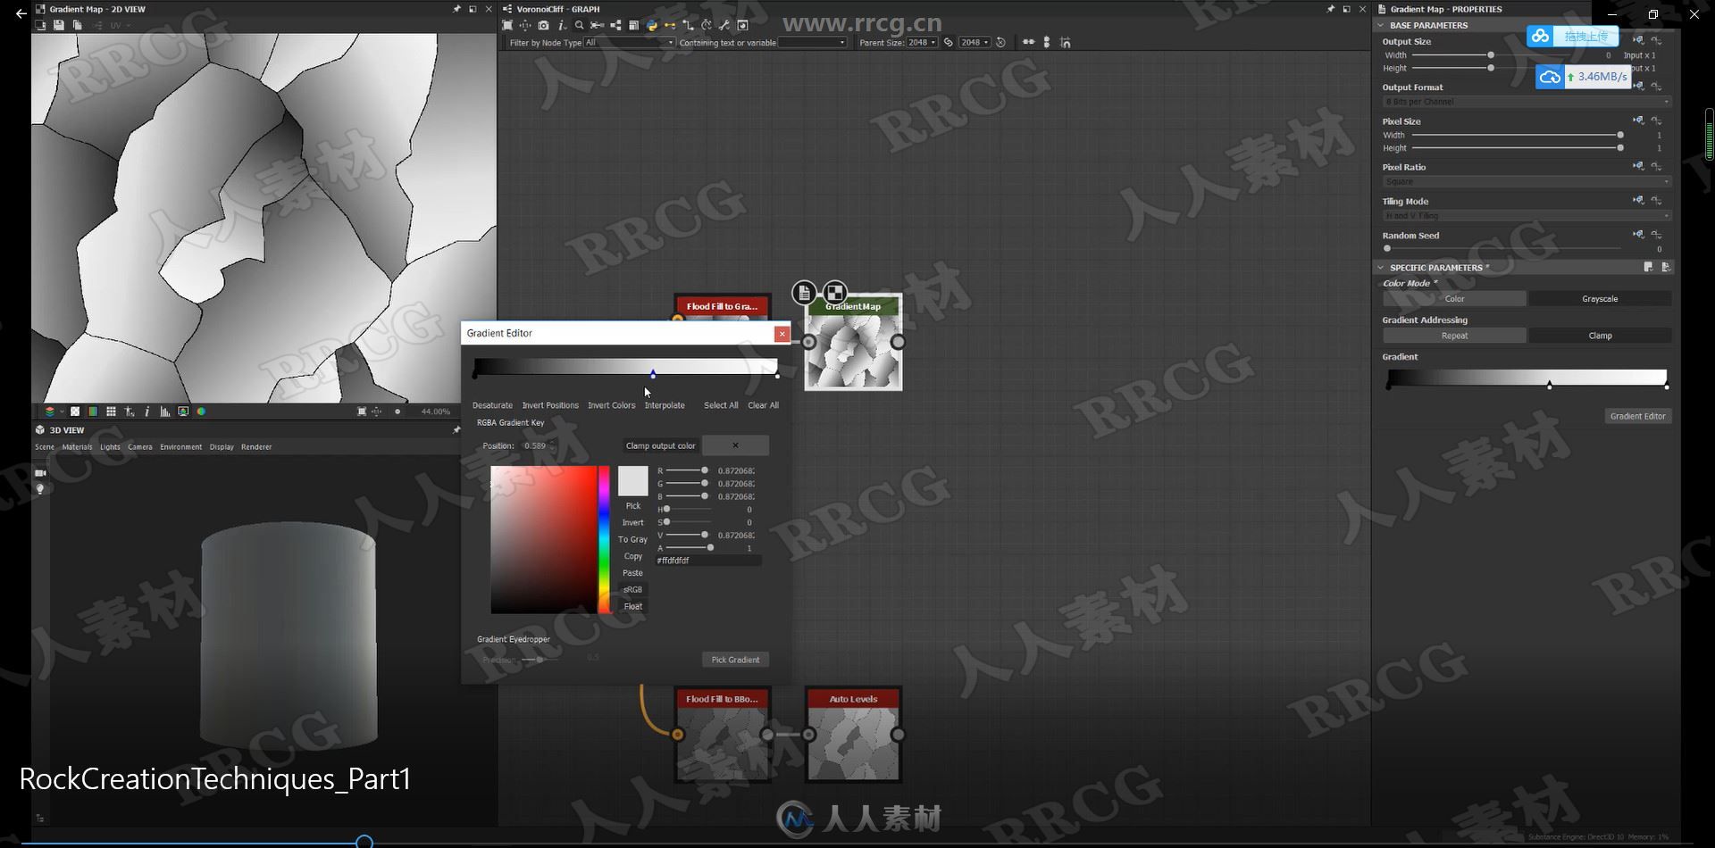Click the fit-to-view icon in graph toolbar
This screenshot has width=1715, height=848.
[x=507, y=25]
